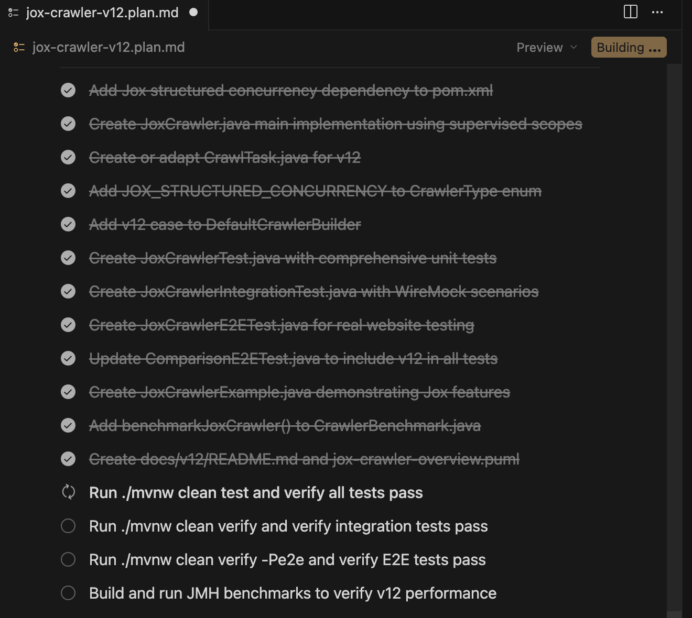
Task: Select the jox-crawler-v12.plan.md editor tab
Action: point(102,13)
